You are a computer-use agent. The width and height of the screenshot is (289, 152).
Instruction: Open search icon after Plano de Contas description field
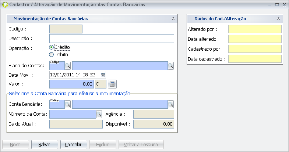pyautogui.click(x=171, y=66)
